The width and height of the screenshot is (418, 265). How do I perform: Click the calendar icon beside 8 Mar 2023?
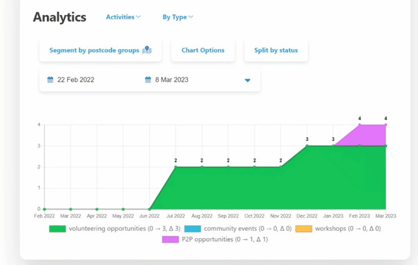[148, 80]
